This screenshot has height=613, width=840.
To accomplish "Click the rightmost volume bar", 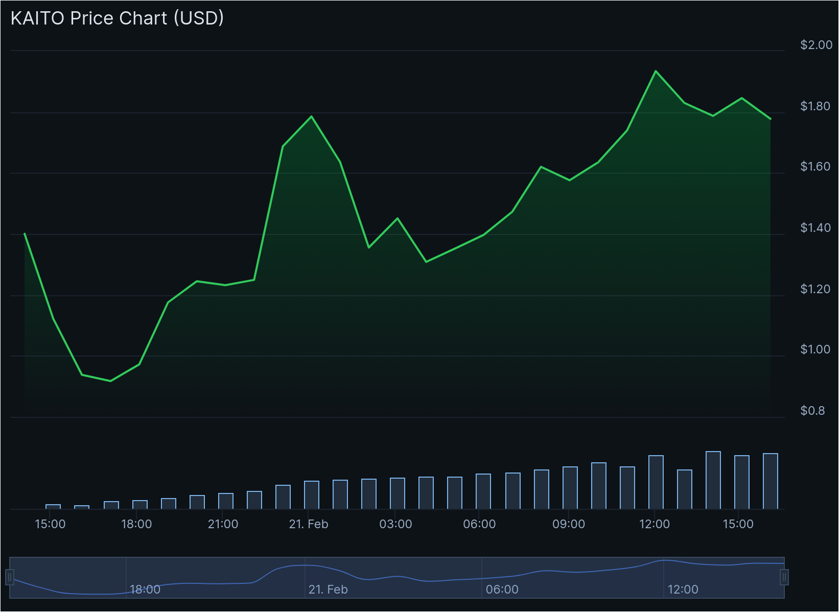I will pyautogui.click(x=770, y=481).
